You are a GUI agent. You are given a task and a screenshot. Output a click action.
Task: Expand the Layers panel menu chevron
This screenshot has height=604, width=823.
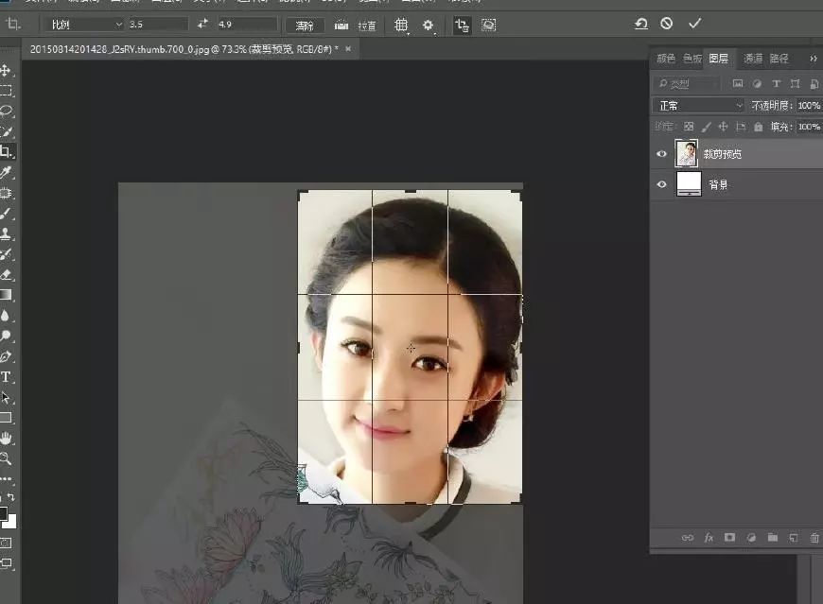[814, 59]
